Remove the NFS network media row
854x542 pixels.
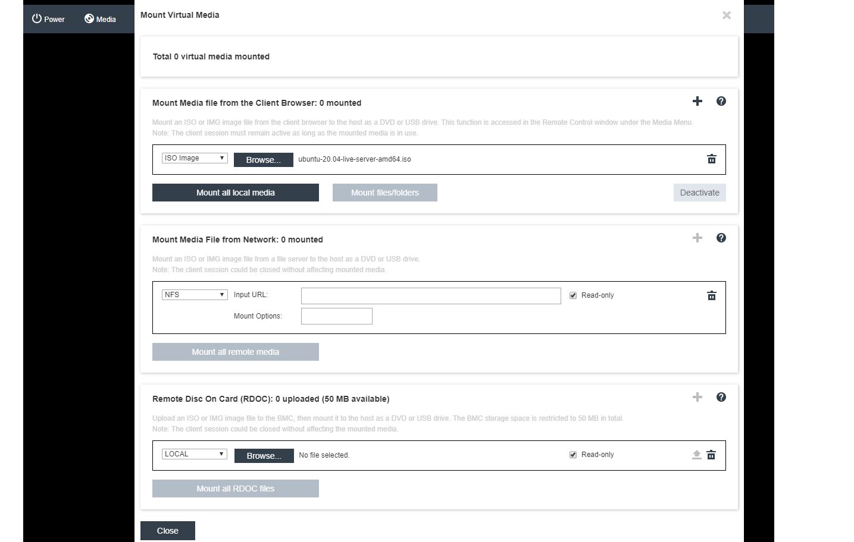(x=711, y=296)
